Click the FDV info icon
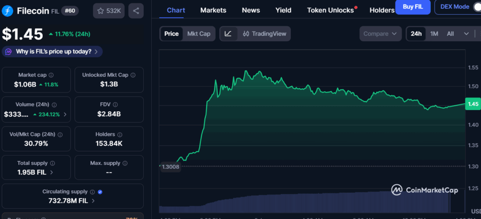 (x=116, y=104)
